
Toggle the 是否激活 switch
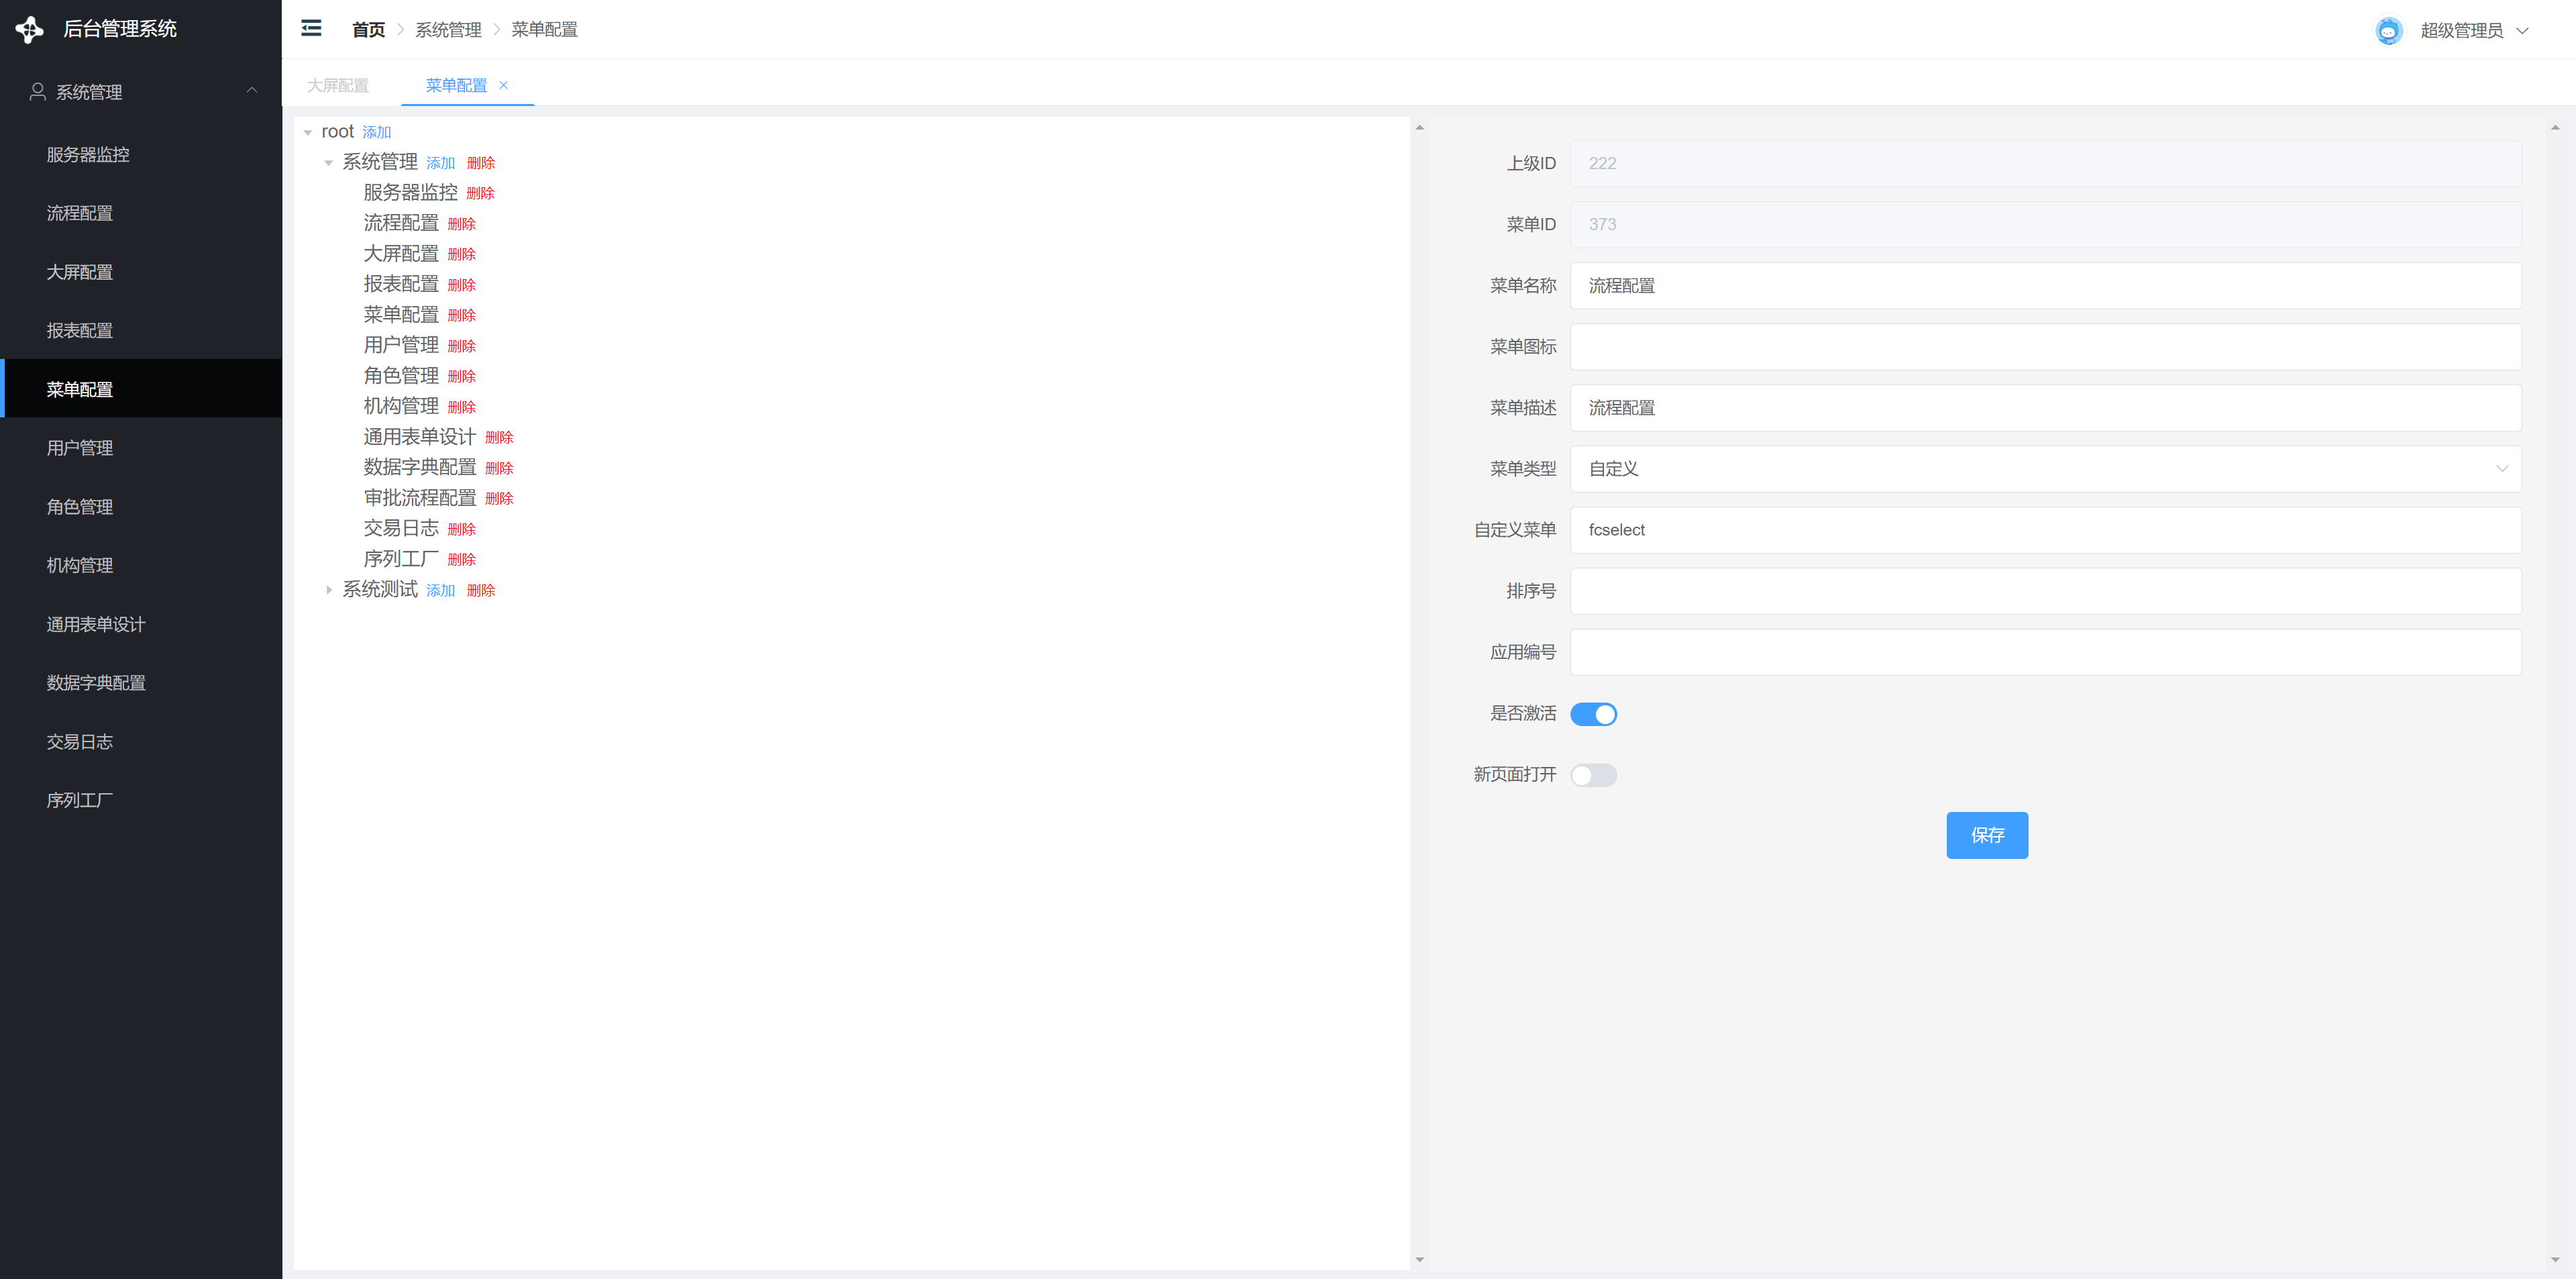point(1593,714)
